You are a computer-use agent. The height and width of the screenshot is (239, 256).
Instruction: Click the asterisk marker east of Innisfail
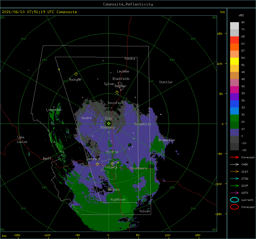tap(135, 97)
